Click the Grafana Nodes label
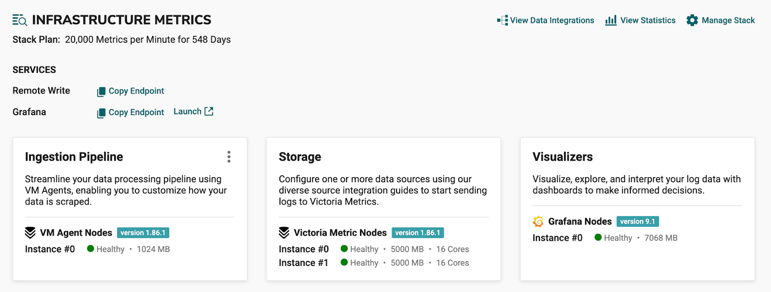 [580, 222]
